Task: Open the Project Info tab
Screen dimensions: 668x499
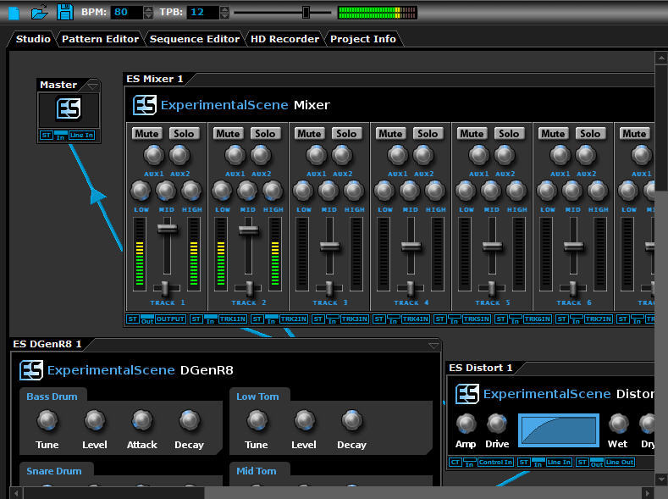Action: 363,39
